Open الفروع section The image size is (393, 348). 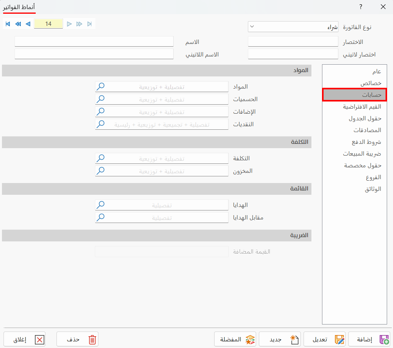(x=355, y=177)
